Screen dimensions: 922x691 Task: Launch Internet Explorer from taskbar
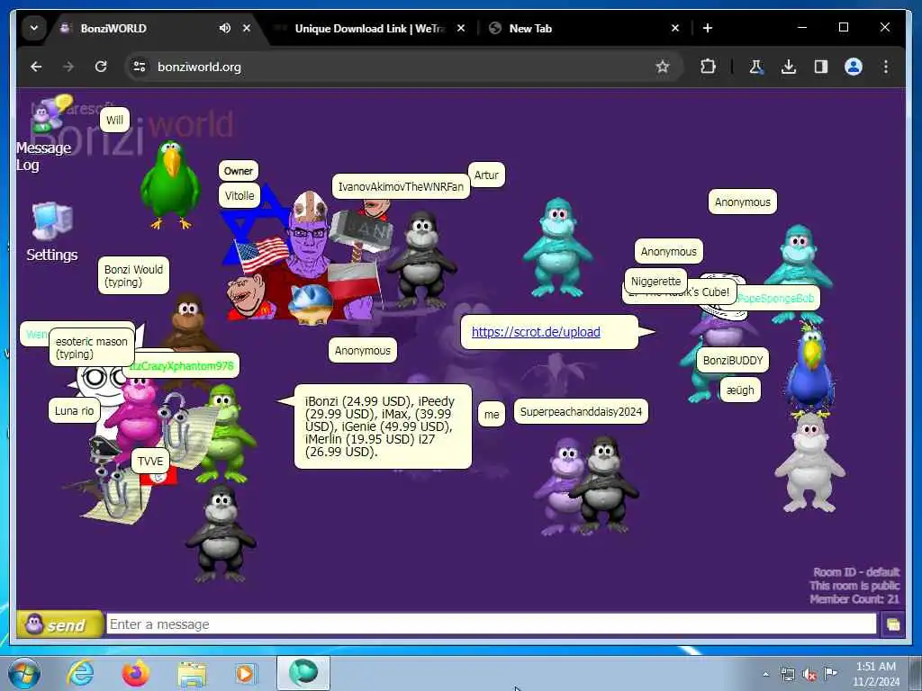point(80,673)
